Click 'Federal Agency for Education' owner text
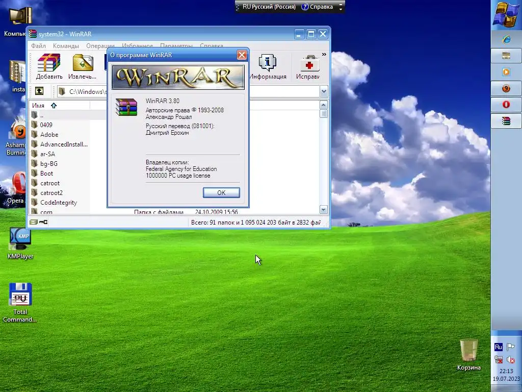The image size is (522, 392). point(181,169)
